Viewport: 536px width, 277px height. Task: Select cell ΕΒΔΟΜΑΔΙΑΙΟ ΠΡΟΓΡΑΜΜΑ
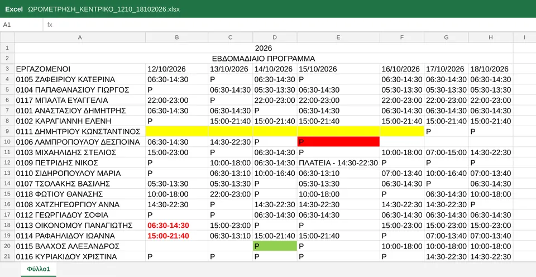264,59
